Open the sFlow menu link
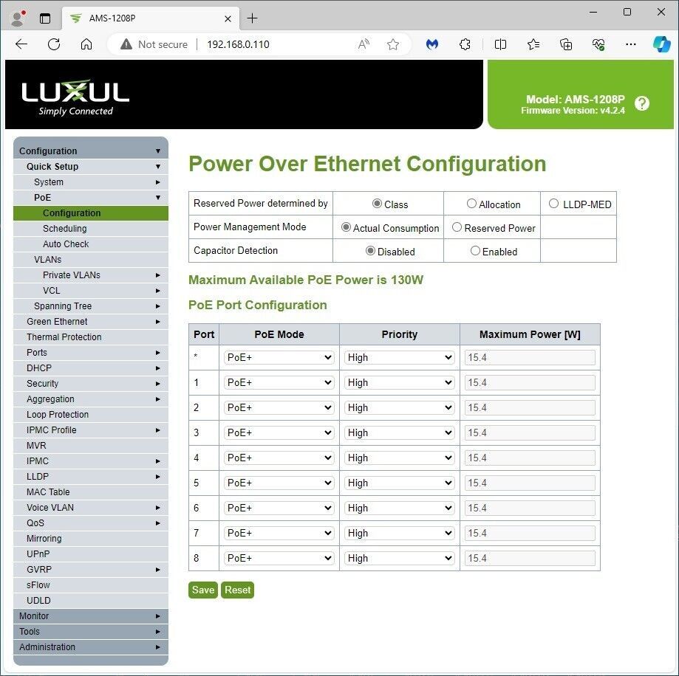The image size is (679, 676). click(x=91, y=584)
